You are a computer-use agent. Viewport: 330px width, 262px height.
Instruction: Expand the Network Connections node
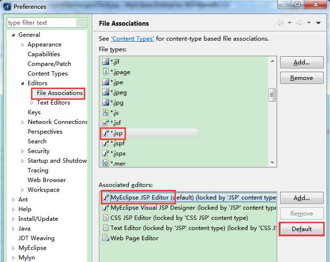click(22, 122)
